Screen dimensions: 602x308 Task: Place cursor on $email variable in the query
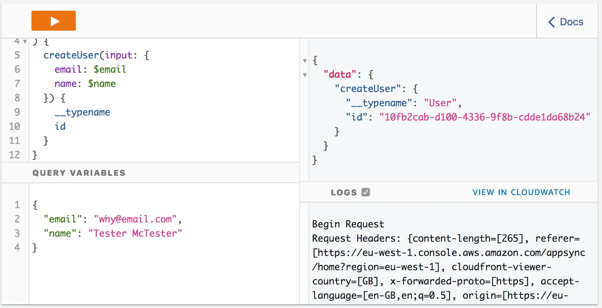(x=110, y=70)
